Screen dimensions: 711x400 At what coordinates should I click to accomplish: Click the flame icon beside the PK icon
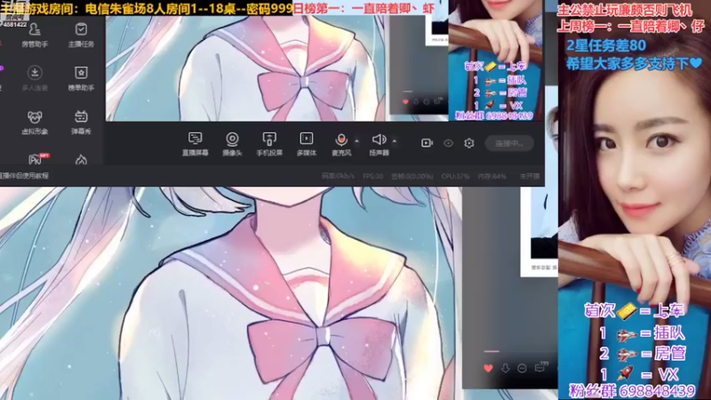[81, 159]
